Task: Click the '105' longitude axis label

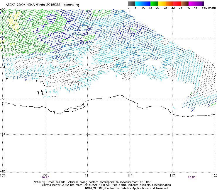Action: [2, 175]
